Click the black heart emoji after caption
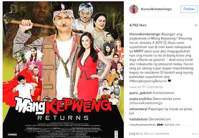Image resolution: width=199 pixels, height=138 pixels. [169, 81]
